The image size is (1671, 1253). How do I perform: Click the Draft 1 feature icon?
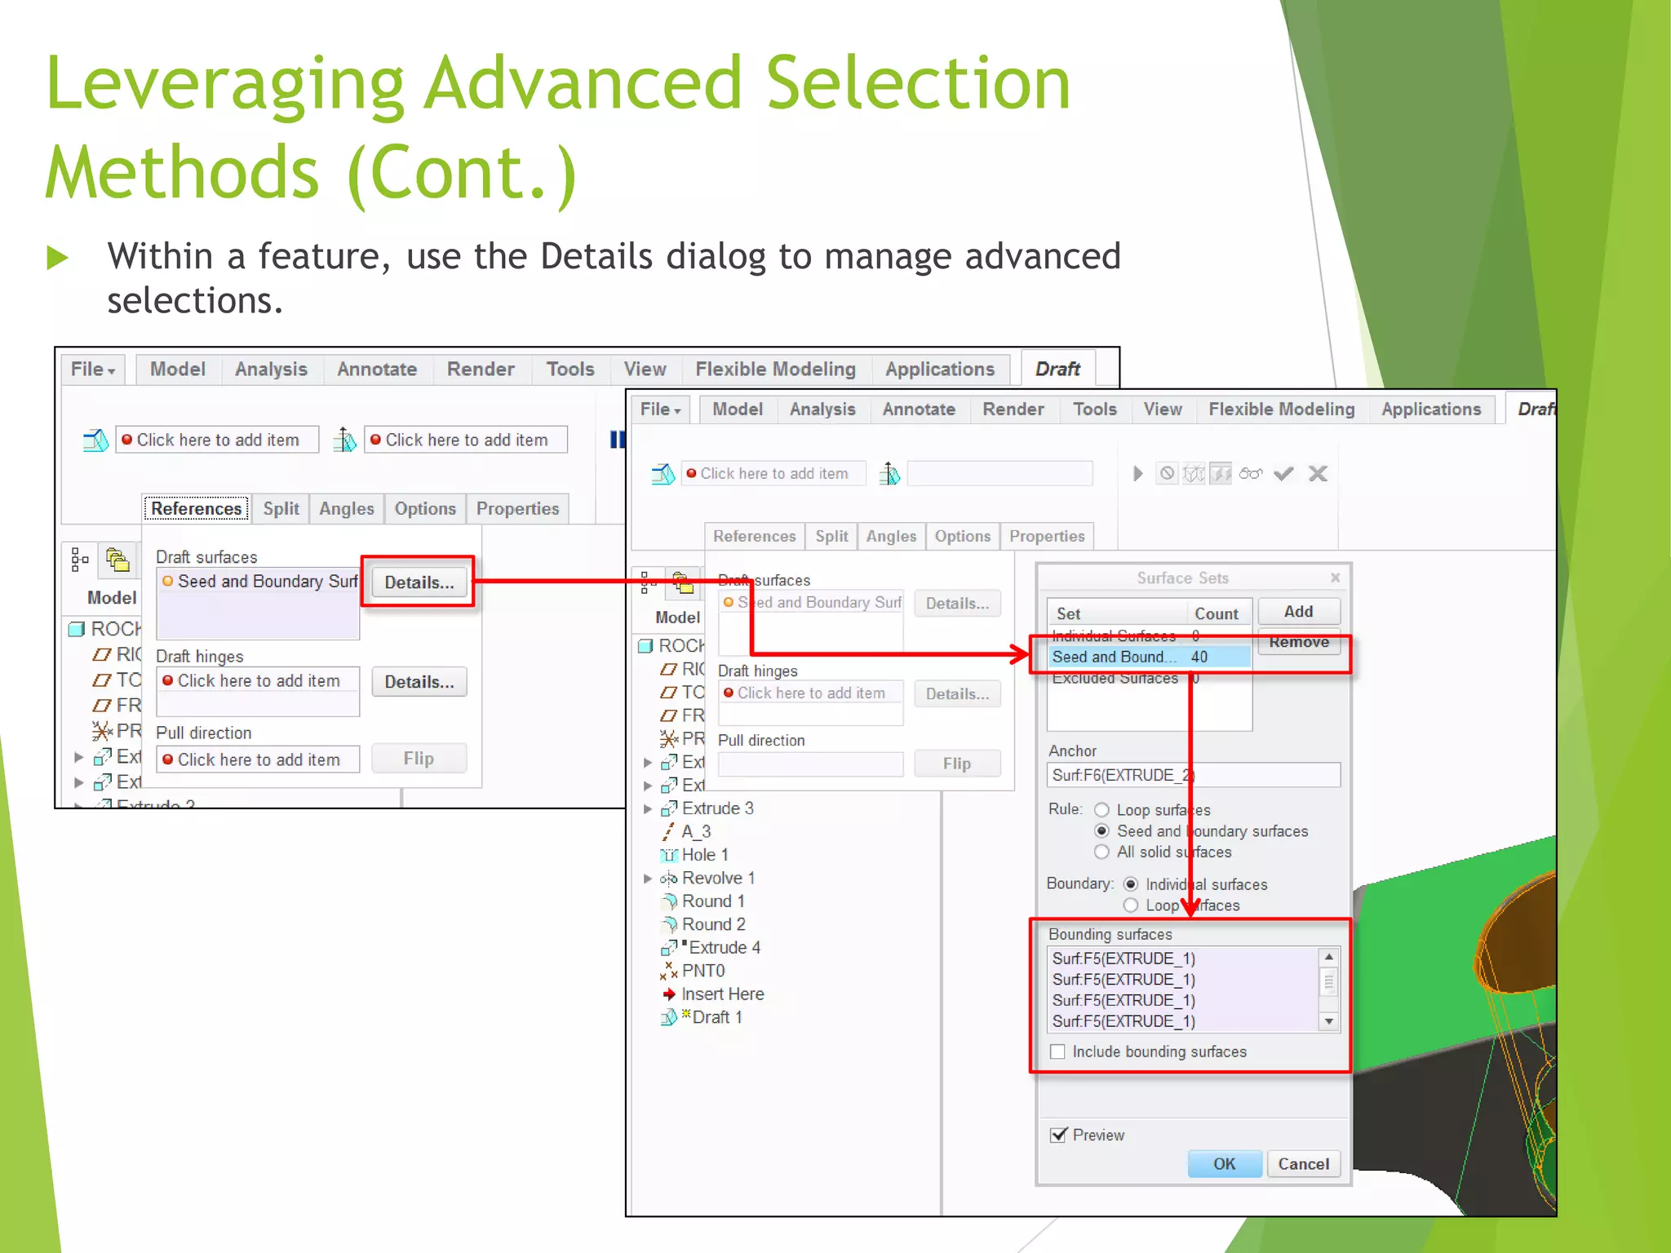tap(669, 1017)
